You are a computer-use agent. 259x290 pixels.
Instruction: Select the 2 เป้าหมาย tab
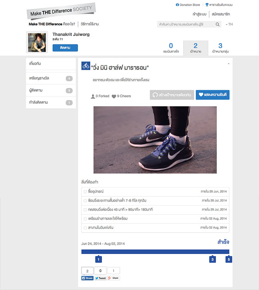(x=195, y=48)
